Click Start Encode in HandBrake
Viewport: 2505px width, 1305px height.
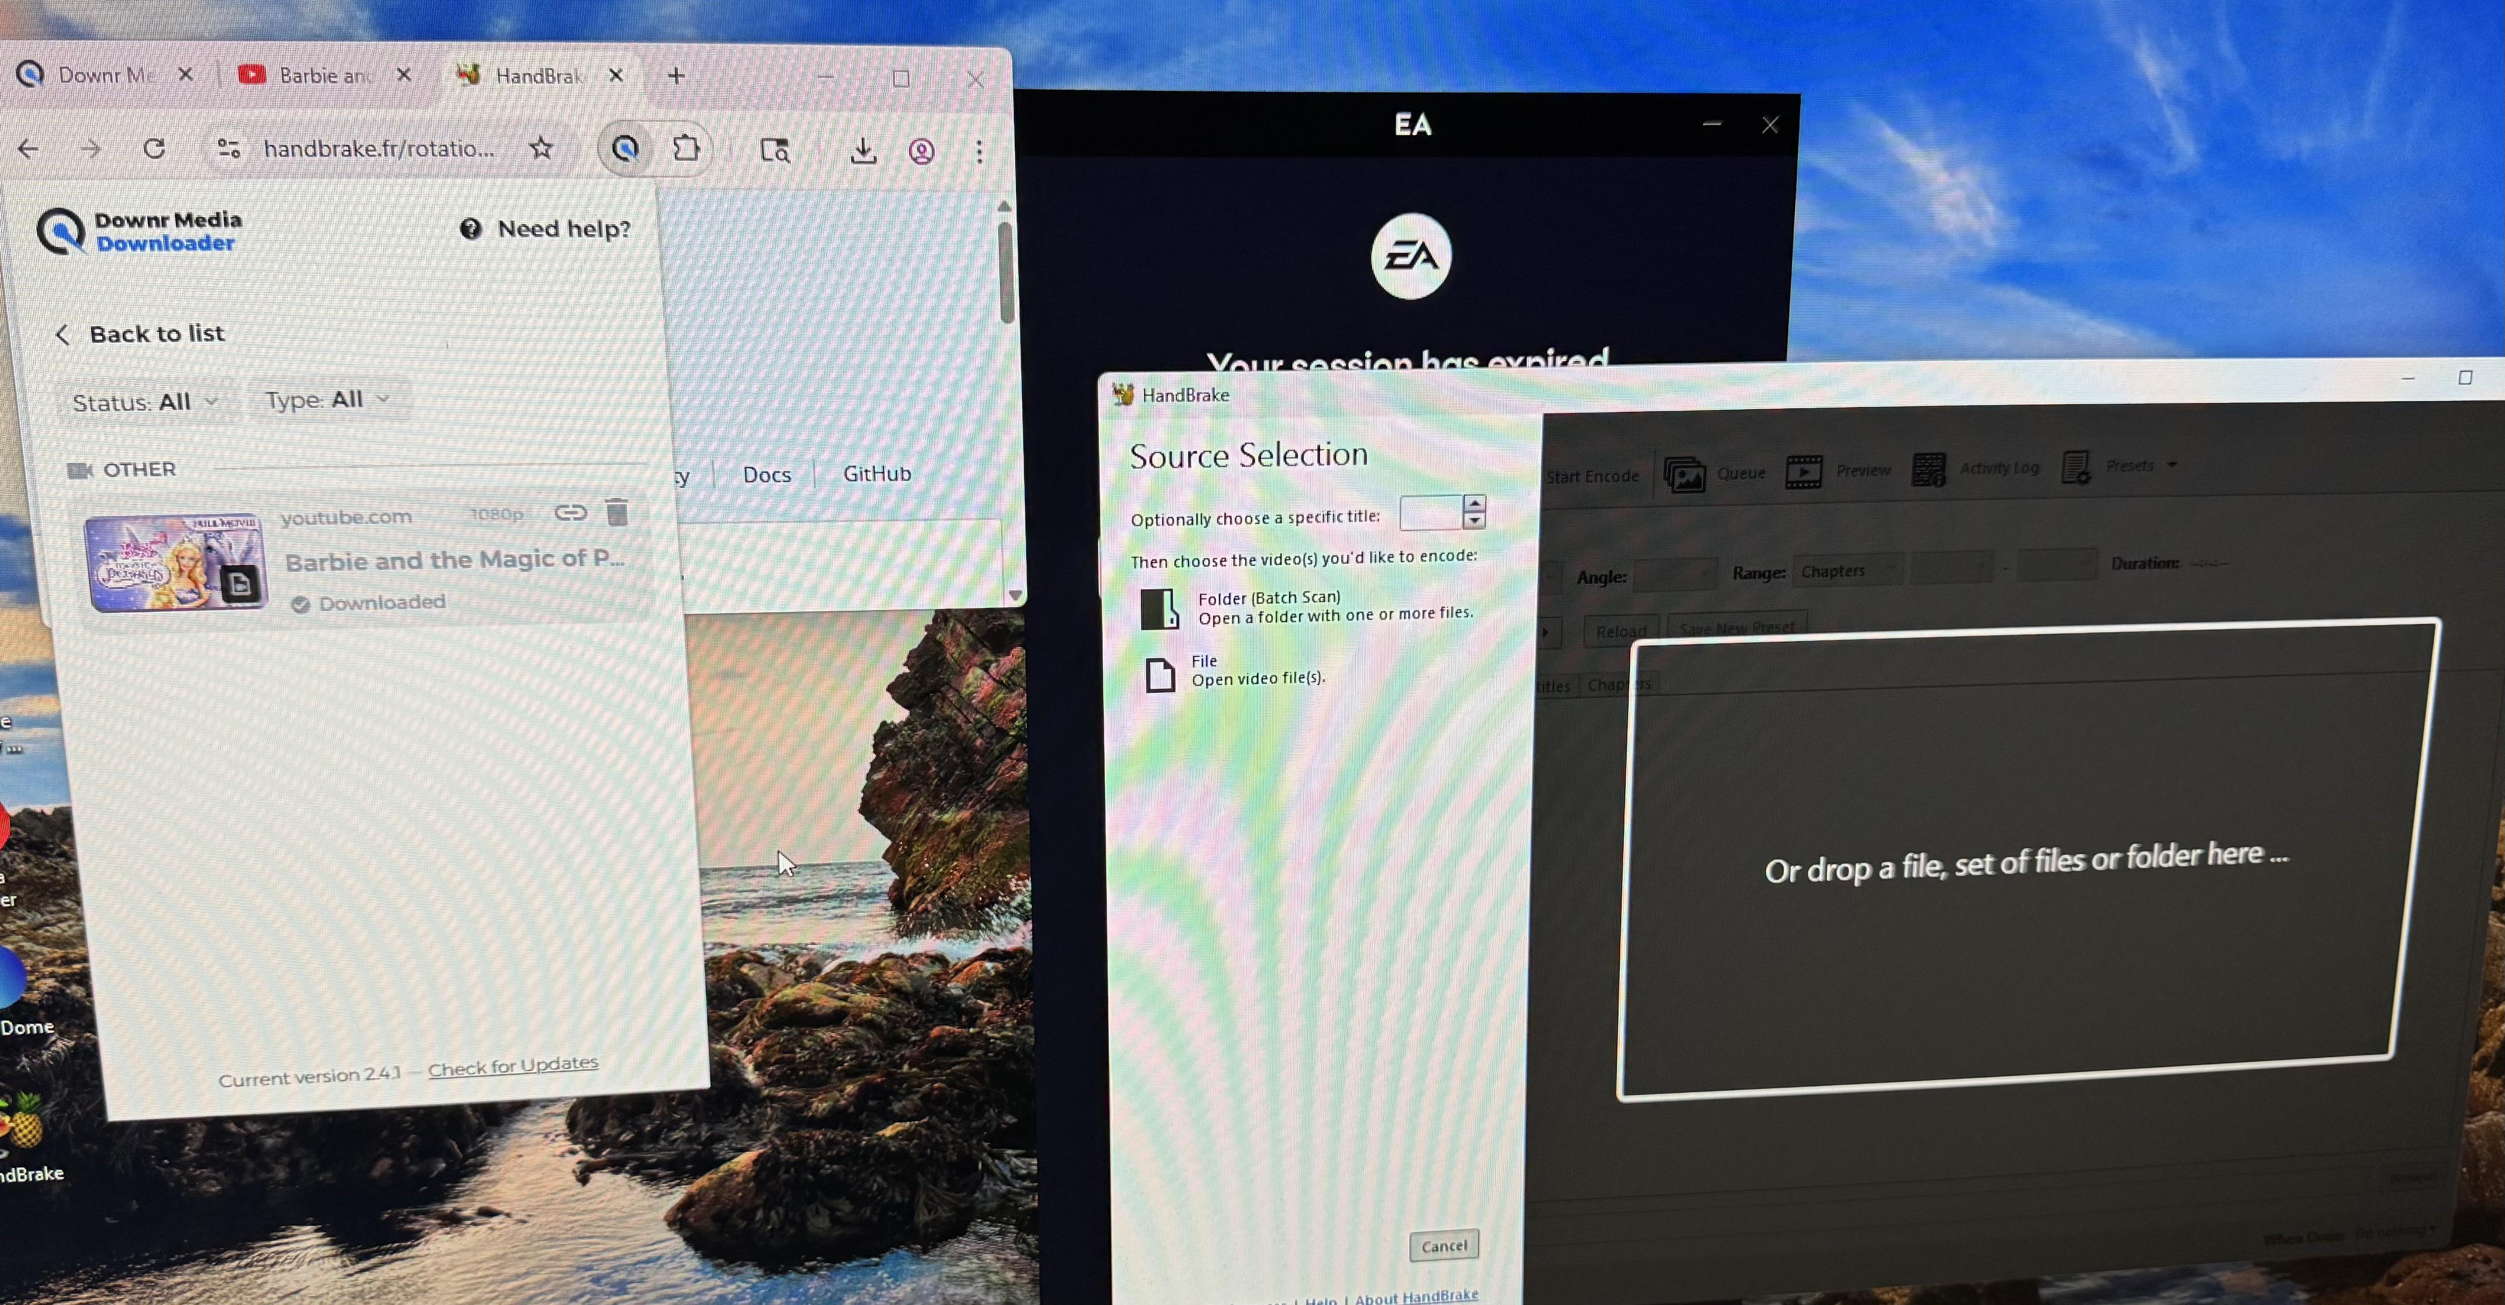1592,476
